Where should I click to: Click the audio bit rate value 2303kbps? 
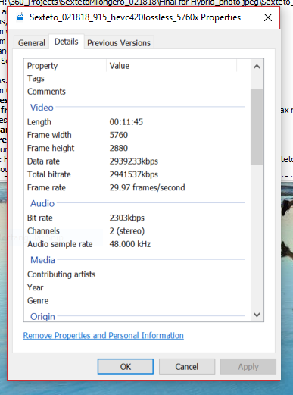click(x=127, y=218)
